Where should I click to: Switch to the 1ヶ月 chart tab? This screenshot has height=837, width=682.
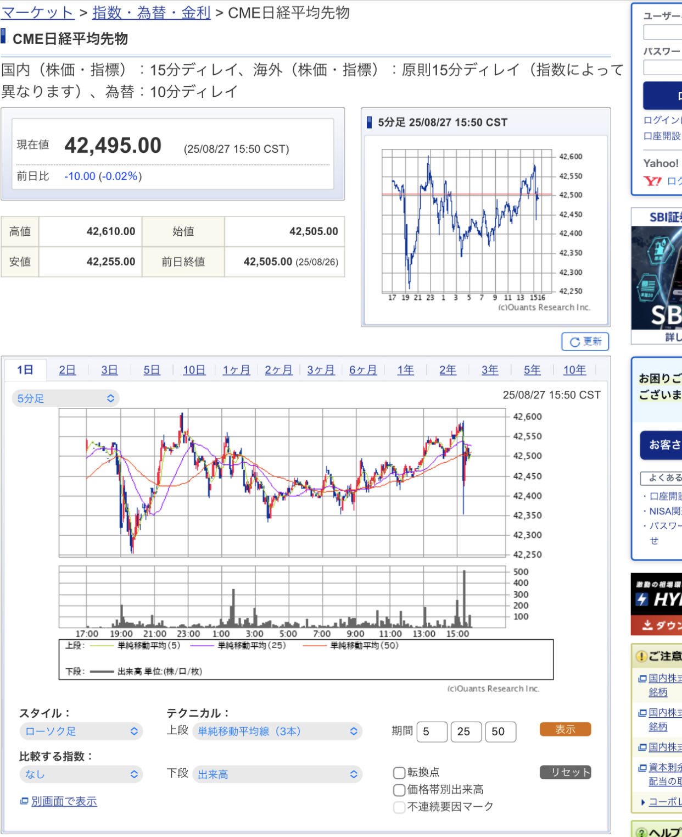click(236, 370)
